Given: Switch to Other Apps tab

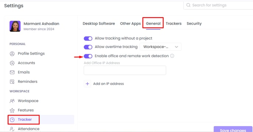Looking at the screenshot, I should [131, 23].
